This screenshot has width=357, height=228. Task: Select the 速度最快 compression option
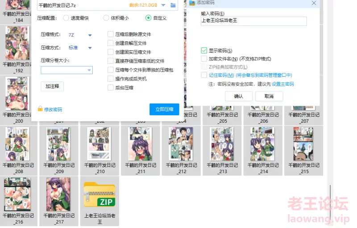(66, 18)
